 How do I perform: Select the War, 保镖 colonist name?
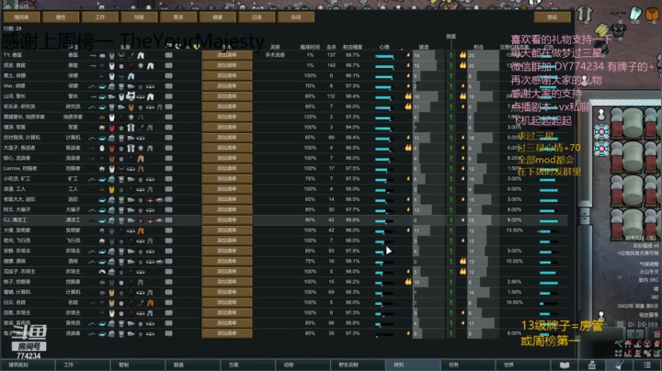pyautogui.click(x=15, y=86)
